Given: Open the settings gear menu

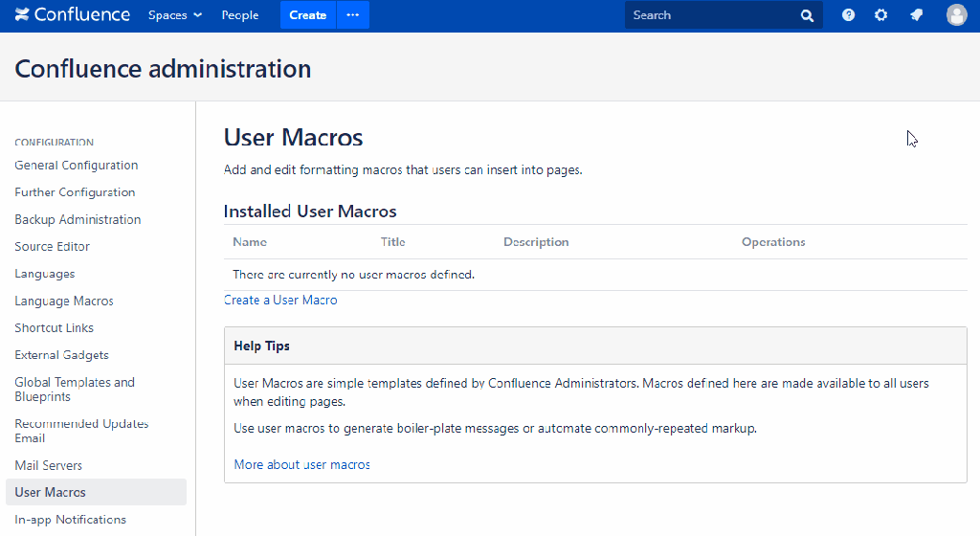Looking at the screenshot, I should coord(880,15).
